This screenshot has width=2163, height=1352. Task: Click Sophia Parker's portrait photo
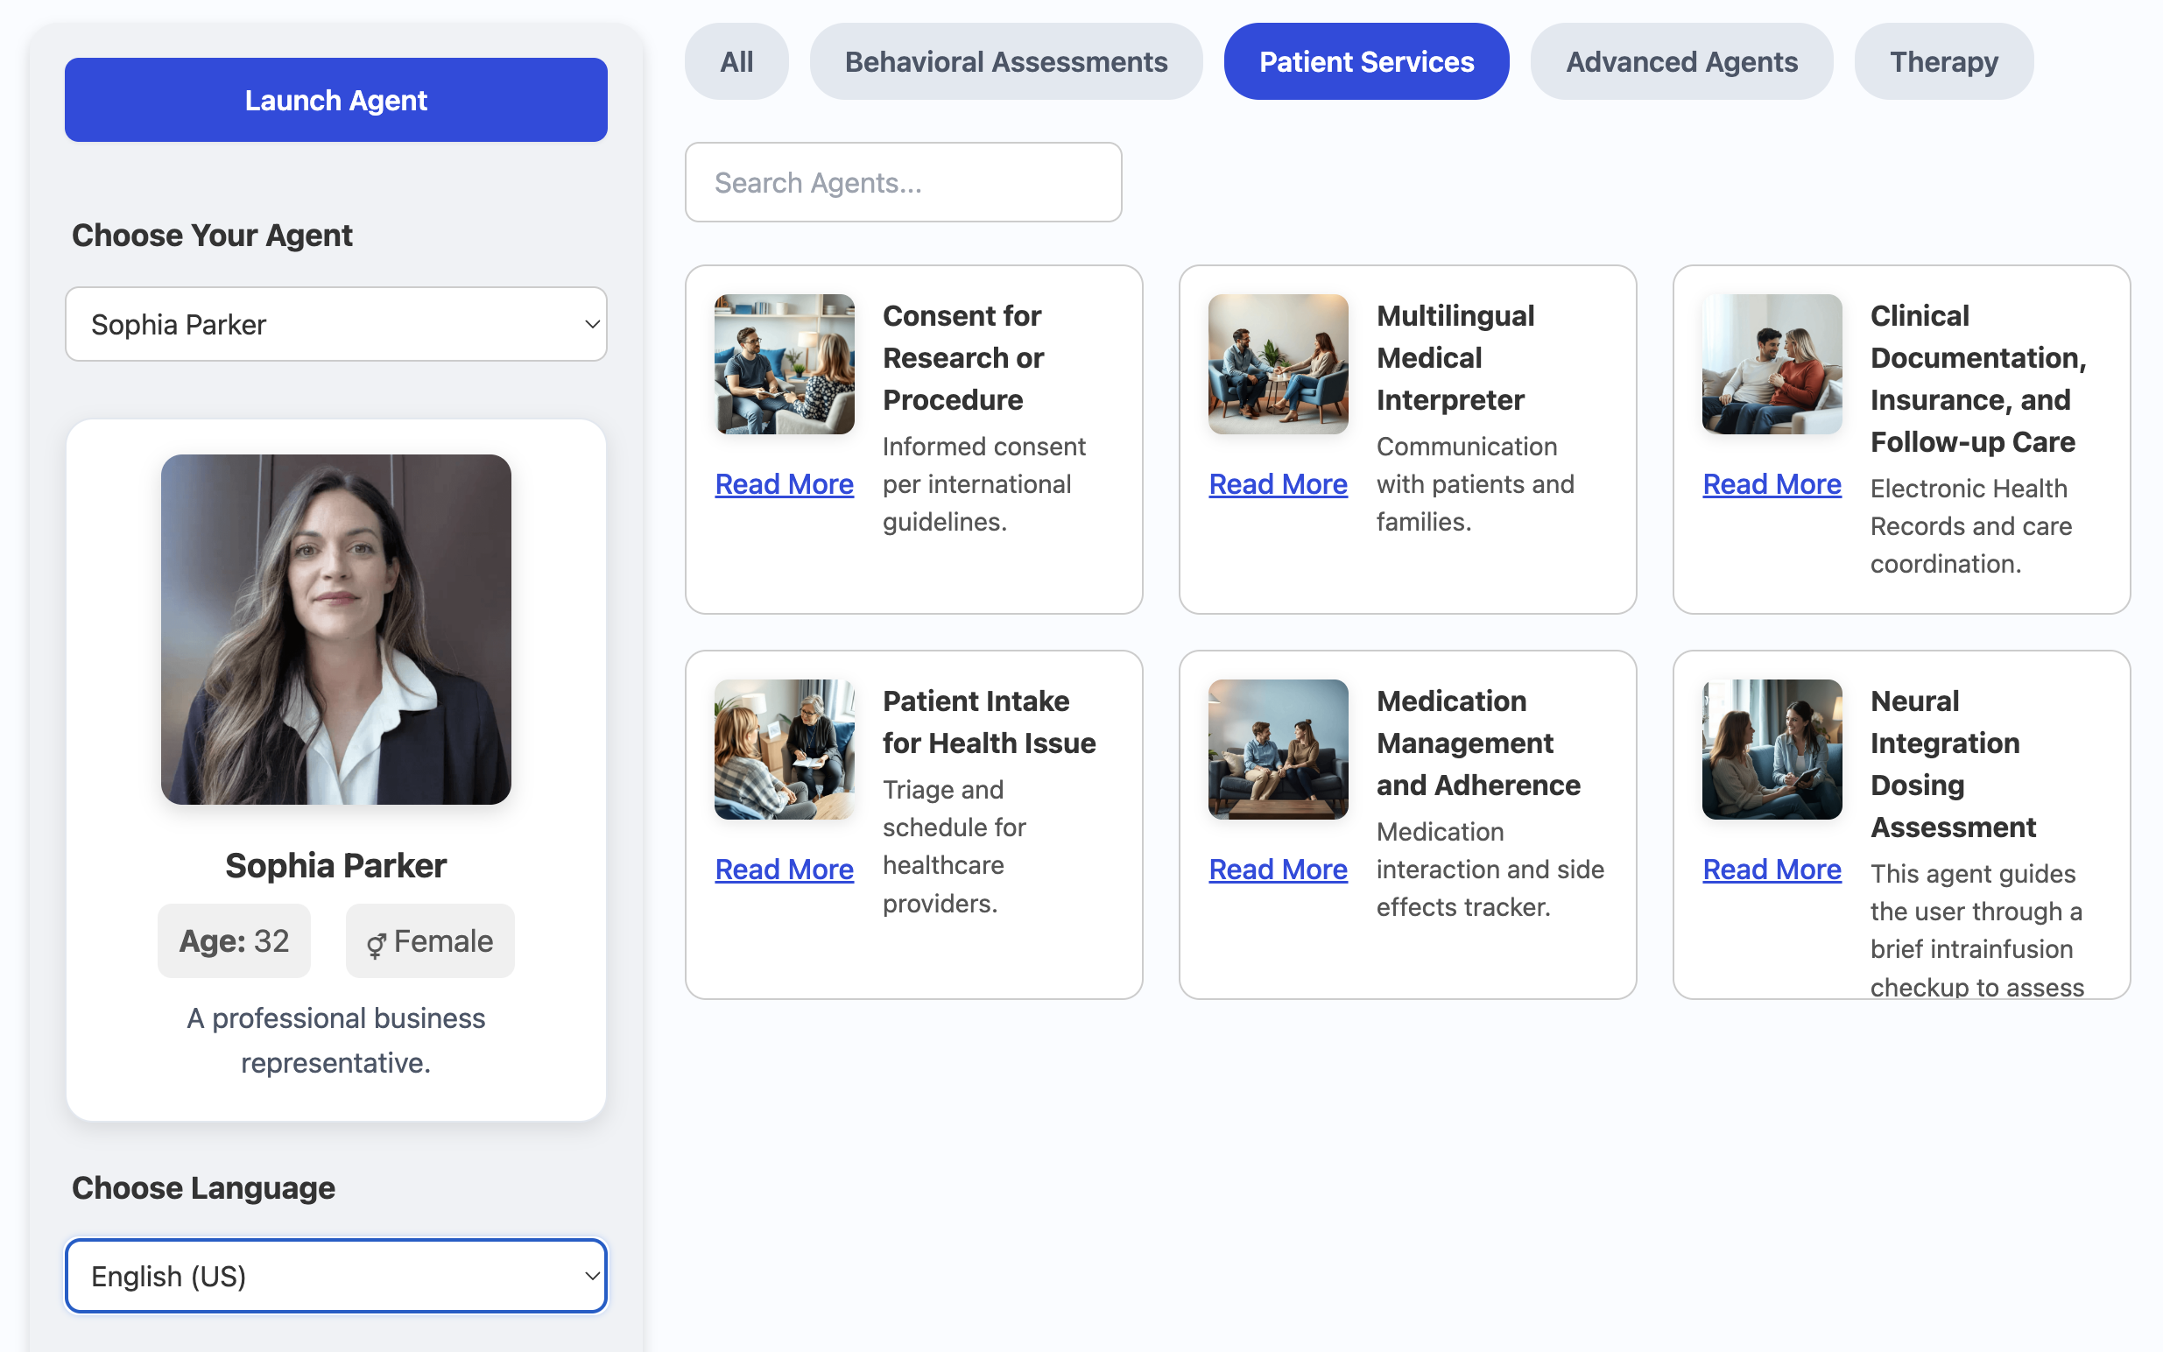(335, 629)
